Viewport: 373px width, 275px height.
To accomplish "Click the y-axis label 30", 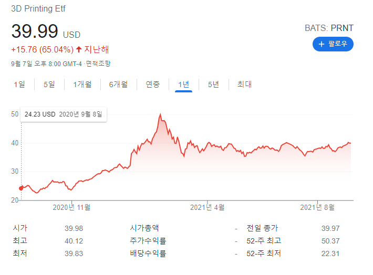I will [15, 172].
